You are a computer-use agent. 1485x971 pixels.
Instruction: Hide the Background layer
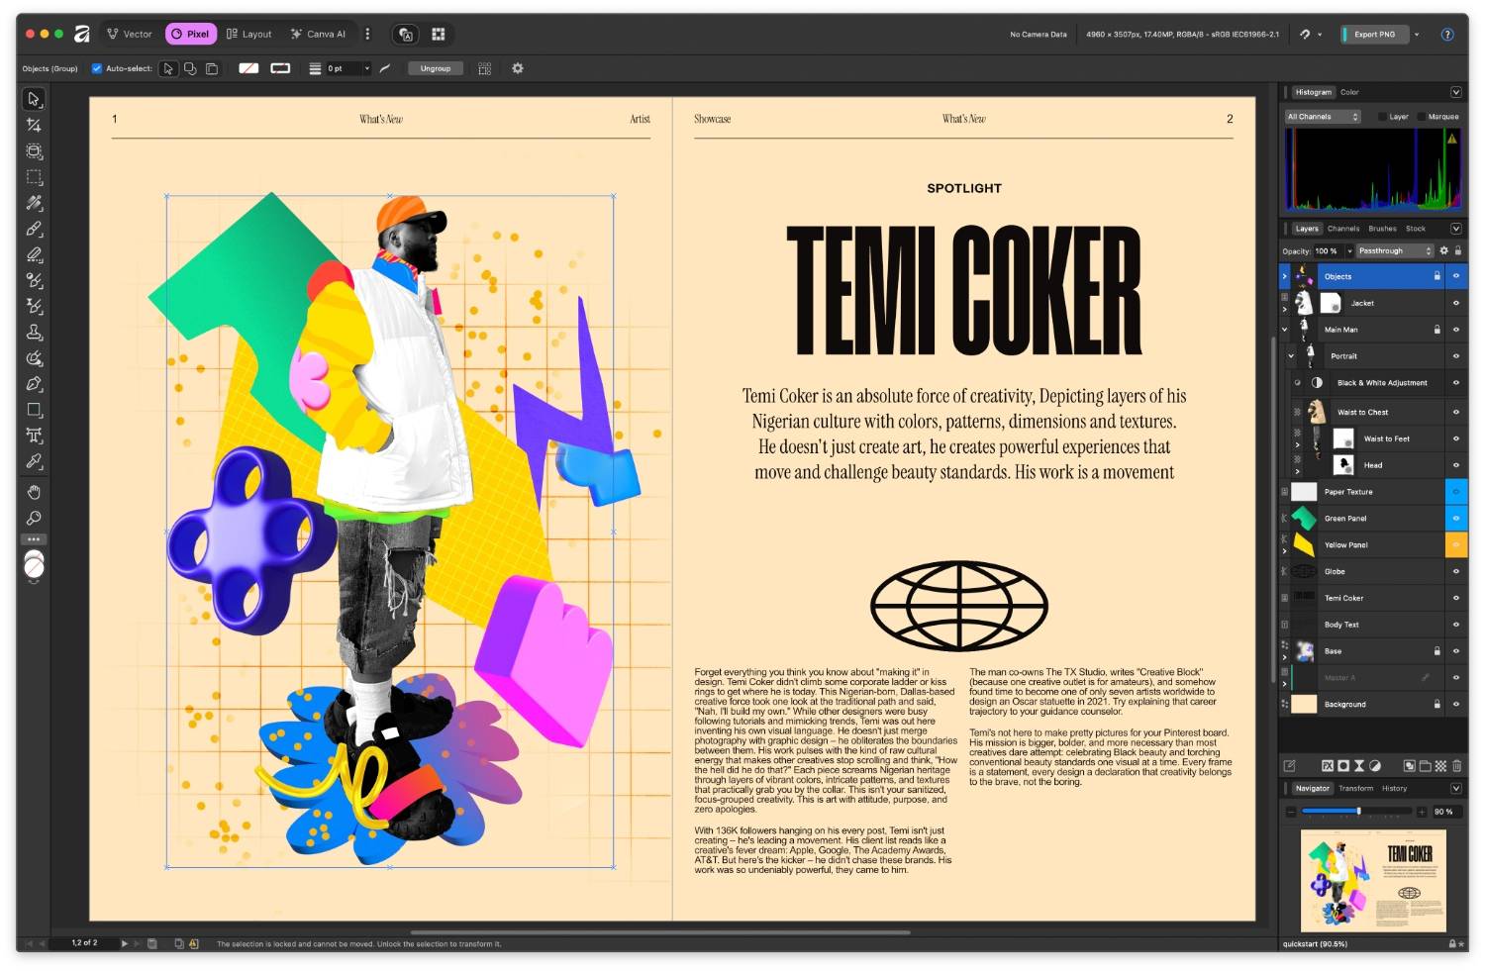[1455, 704]
